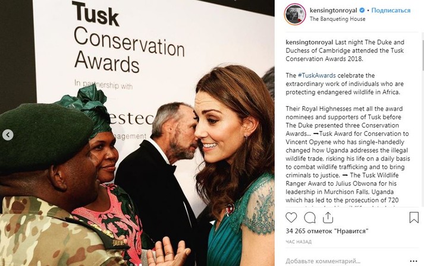Open the час назад timestamp
This screenshot has height=266, width=424.
[x=299, y=242]
